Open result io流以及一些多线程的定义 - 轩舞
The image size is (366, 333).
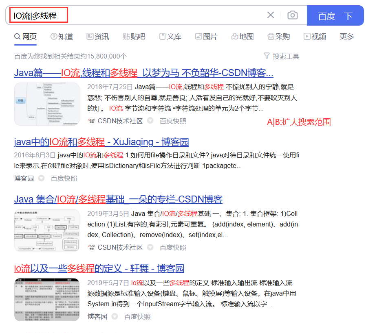(99, 268)
